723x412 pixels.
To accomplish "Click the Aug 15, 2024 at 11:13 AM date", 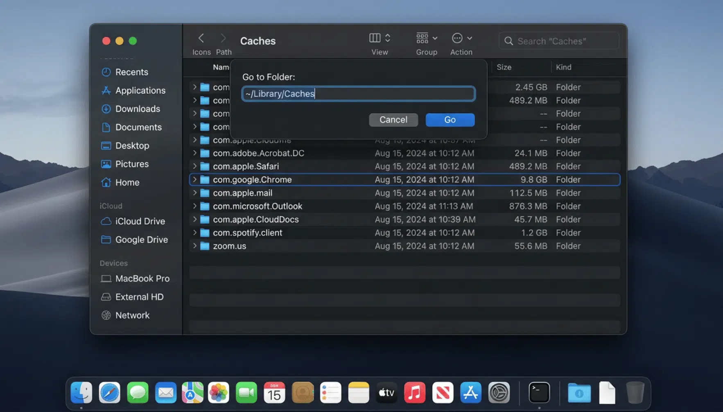I will point(424,206).
